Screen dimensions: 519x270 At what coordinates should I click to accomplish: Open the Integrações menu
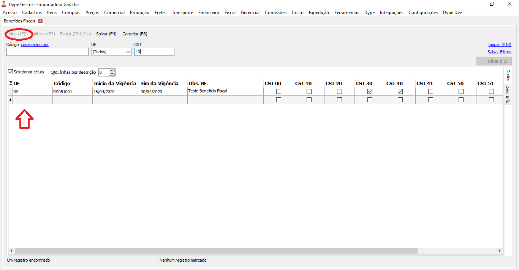[391, 13]
